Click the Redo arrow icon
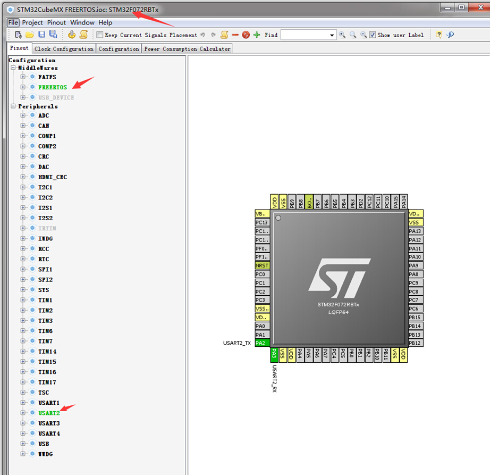 pos(214,35)
